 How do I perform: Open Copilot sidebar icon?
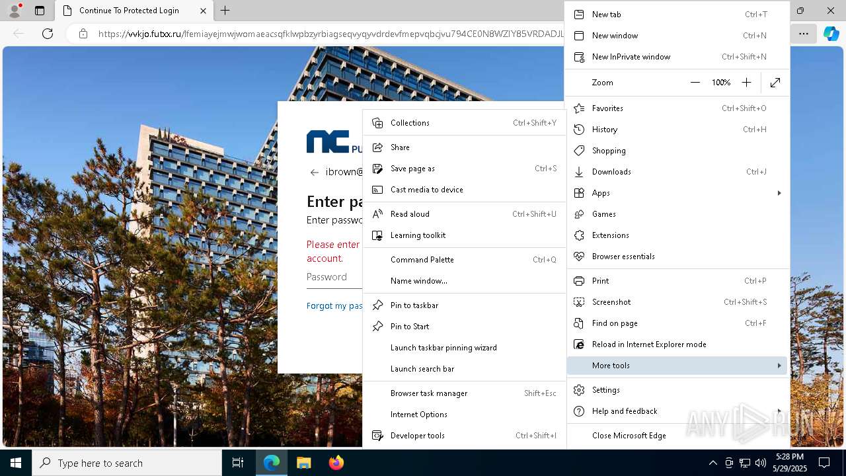click(x=831, y=34)
